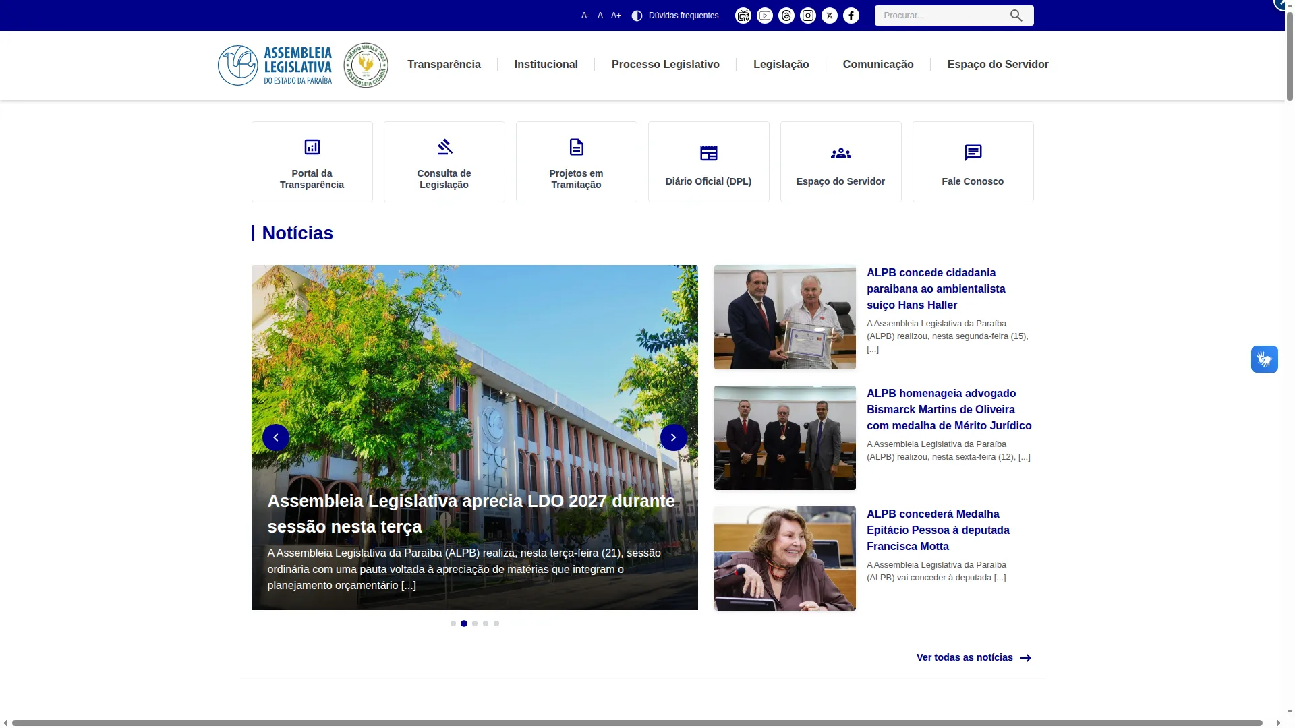
Task: Select fifth carousel pagination dot
Action: (x=496, y=624)
